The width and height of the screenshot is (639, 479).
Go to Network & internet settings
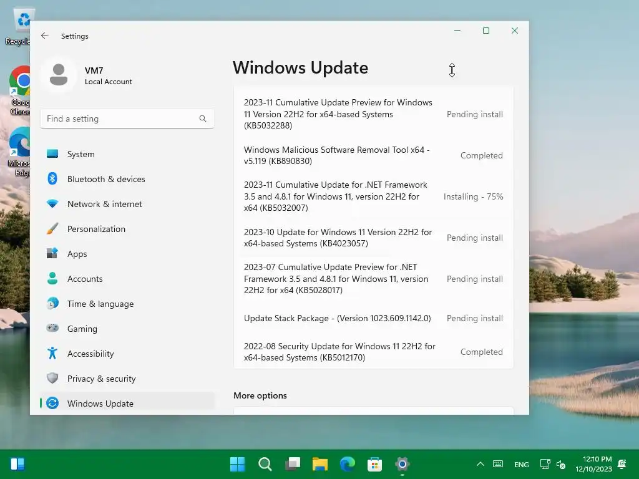(127, 204)
